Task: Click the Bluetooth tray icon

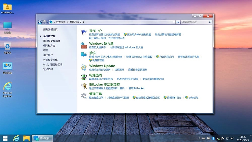Action: pyautogui.click(x=213, y=138)
